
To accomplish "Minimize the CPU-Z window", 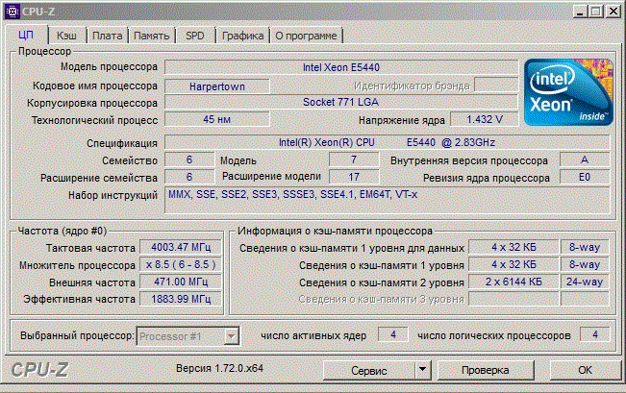I will tap(580, 12).
